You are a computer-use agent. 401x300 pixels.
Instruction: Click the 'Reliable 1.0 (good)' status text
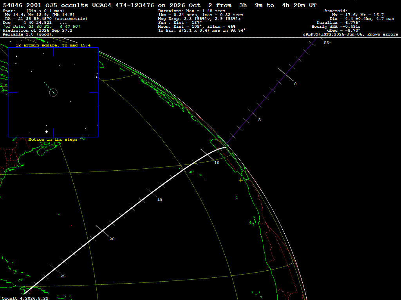(x=28, y=34)
